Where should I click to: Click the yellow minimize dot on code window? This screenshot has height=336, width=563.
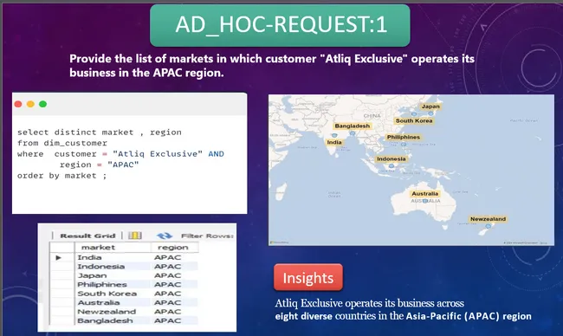30,104
